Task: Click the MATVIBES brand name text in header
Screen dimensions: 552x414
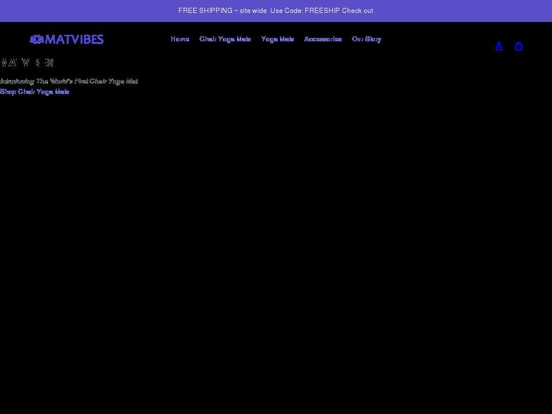Action: pos(74,39)
